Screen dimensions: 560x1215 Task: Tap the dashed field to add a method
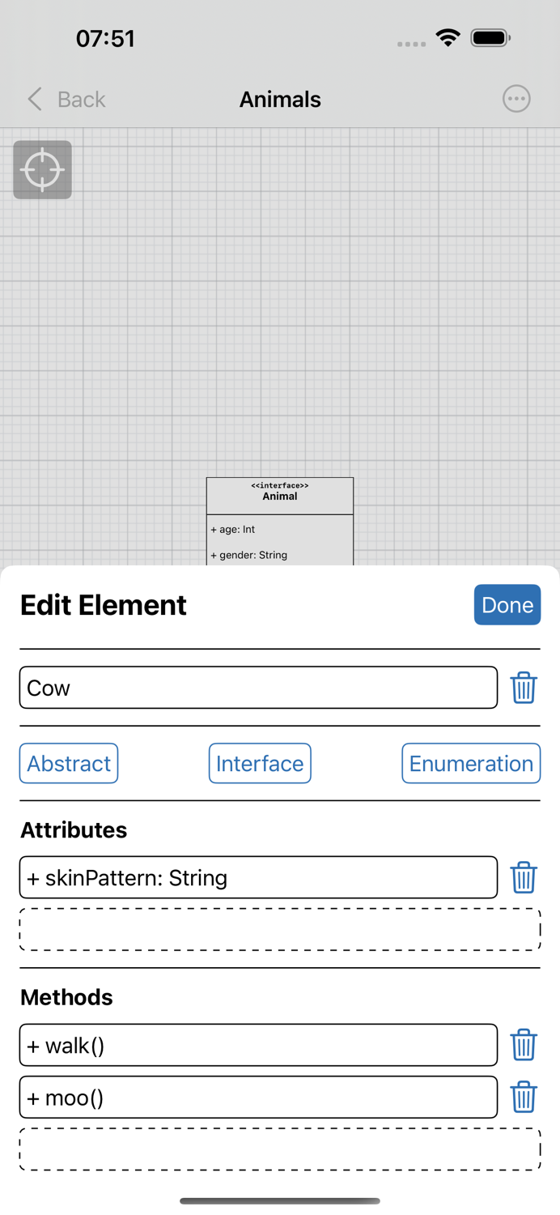coord(280,1148)
